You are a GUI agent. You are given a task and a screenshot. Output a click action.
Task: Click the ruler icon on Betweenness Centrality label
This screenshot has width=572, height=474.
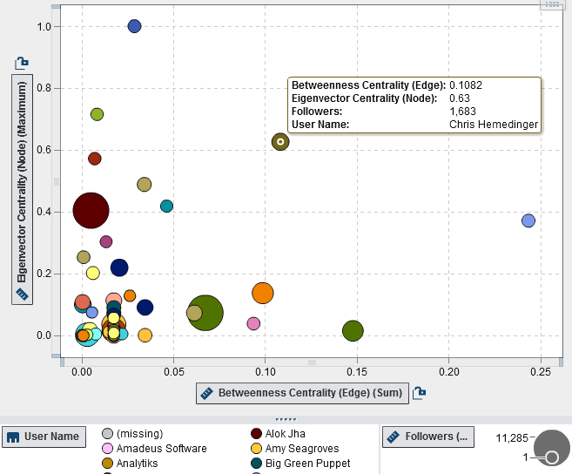pyautogui.click(x=207, y=393)
